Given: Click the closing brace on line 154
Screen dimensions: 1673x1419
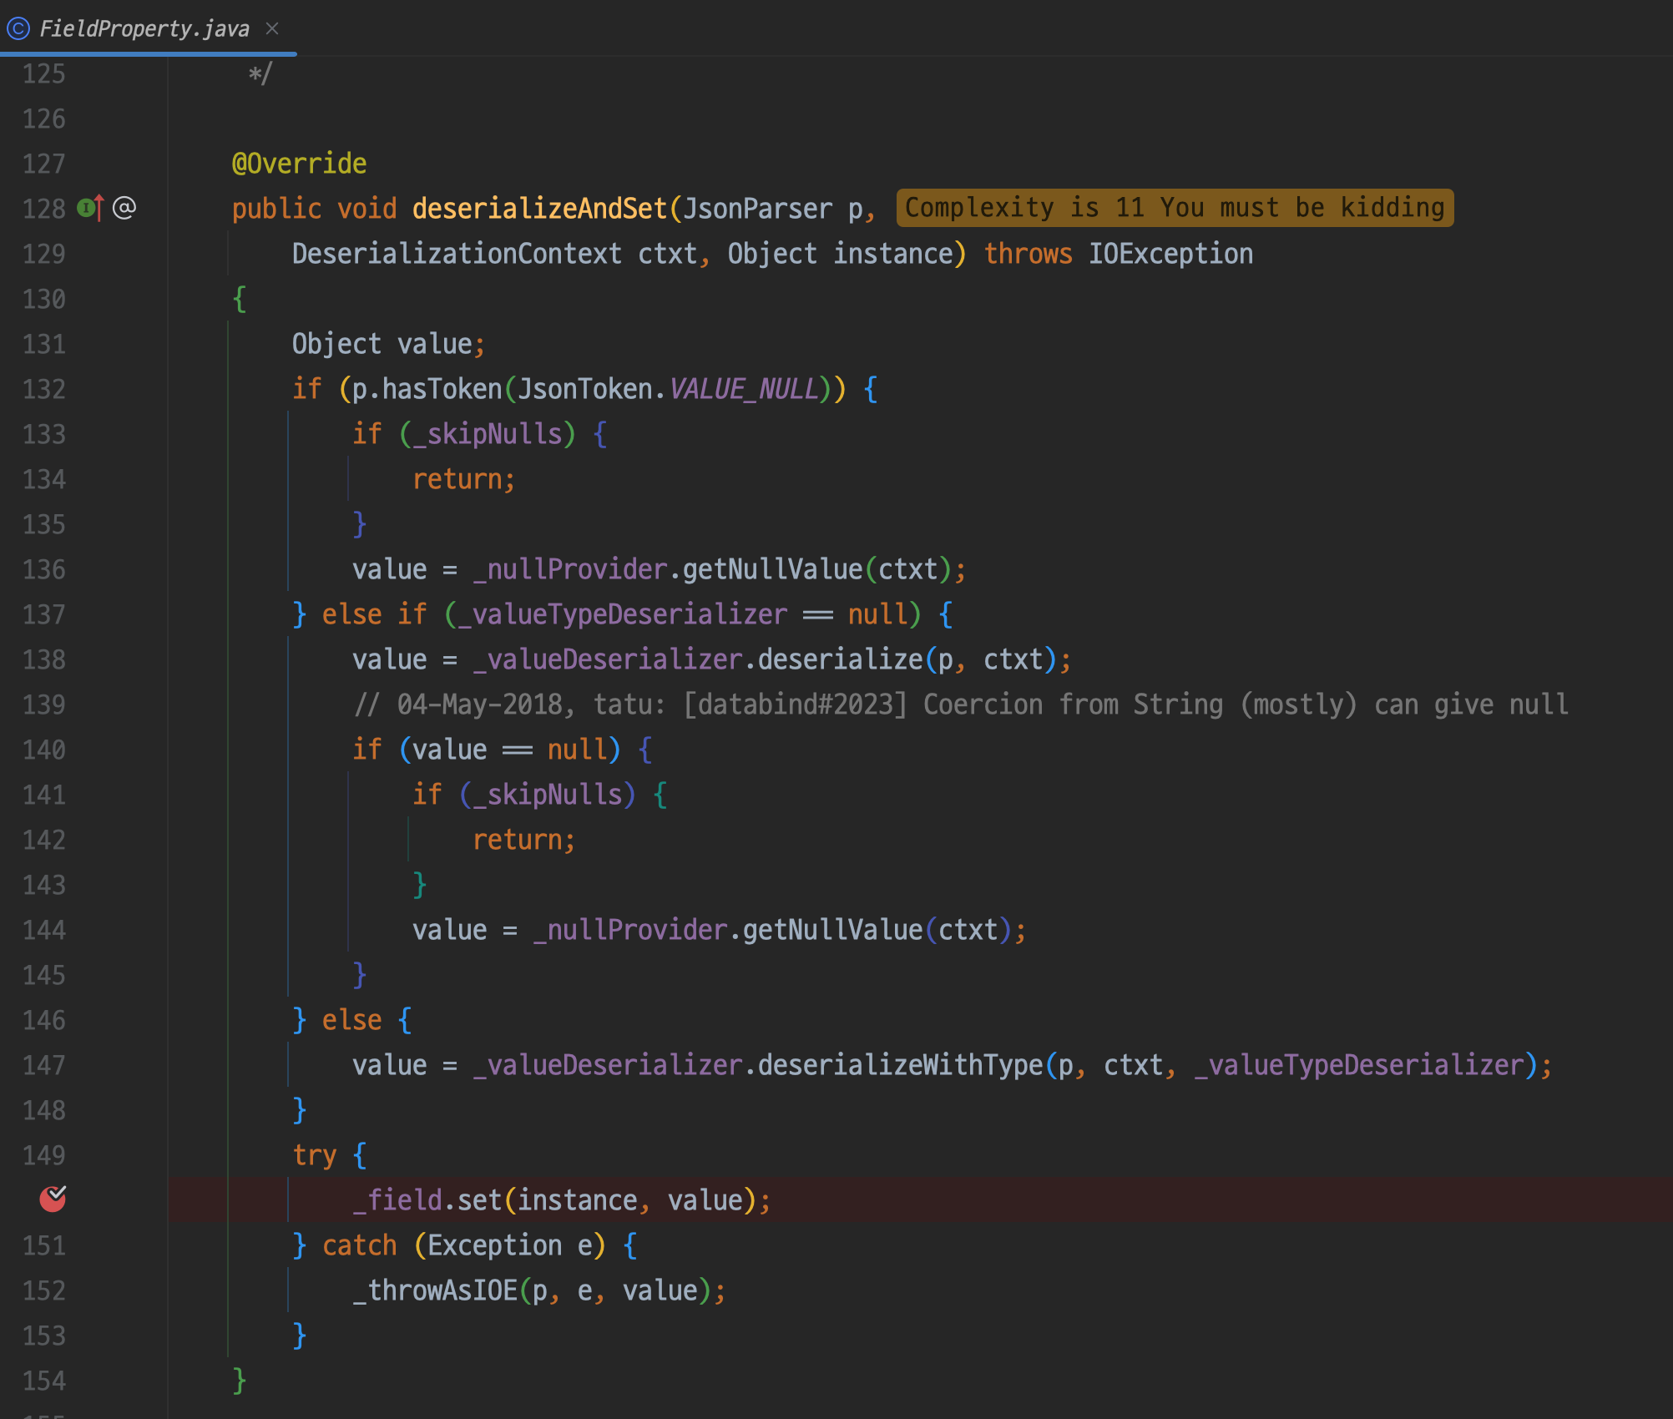Looking at the screenshot, I should (x=240, y=1381).
